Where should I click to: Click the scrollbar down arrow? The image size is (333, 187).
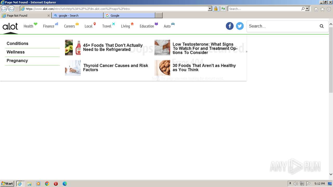331,174
